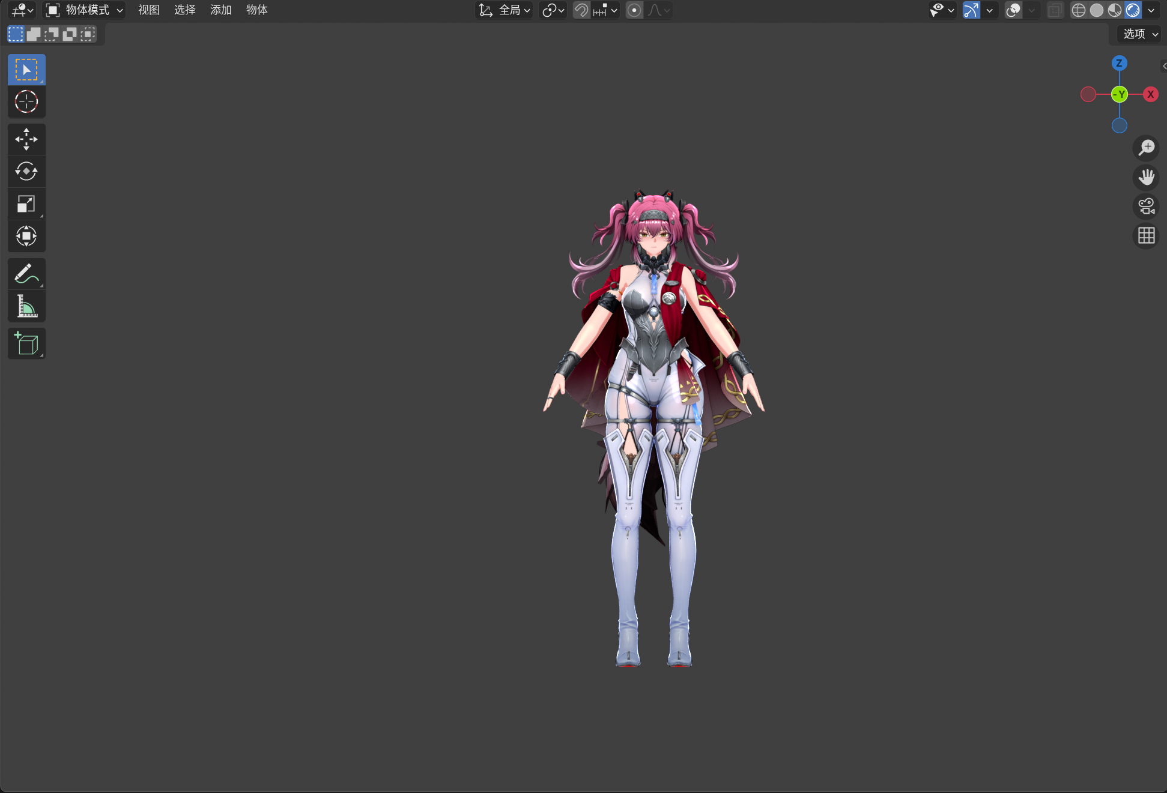Toggle X-ray view button
Image resolution: width=1167 pixels, height=793 pixels.
tap(1055, 10)
